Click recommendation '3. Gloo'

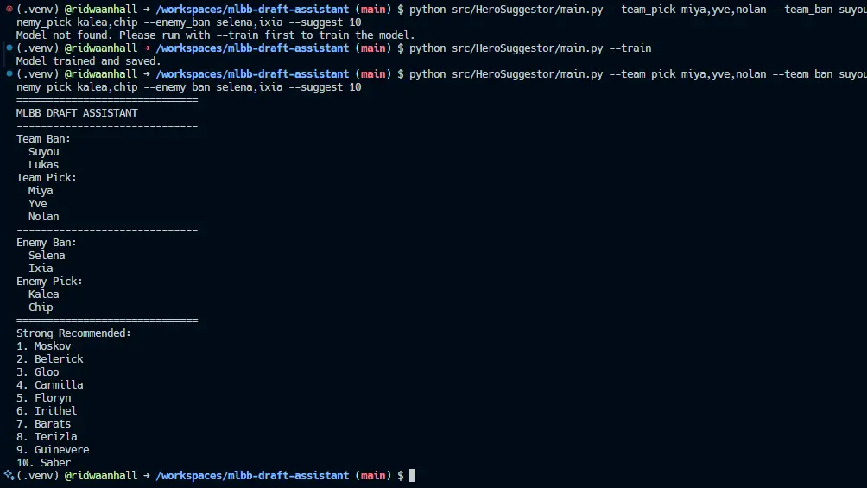point(38,371)
